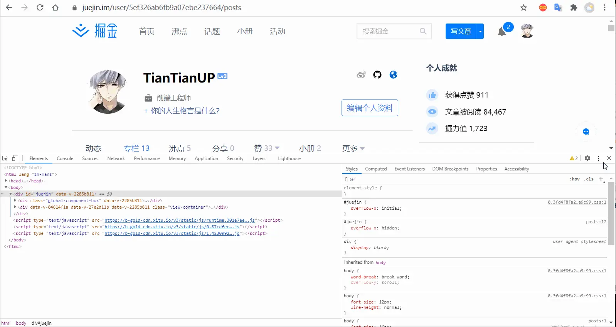Open the GitHub profile icon
Viewport: 616px width, 327px height.
point(377,75)
